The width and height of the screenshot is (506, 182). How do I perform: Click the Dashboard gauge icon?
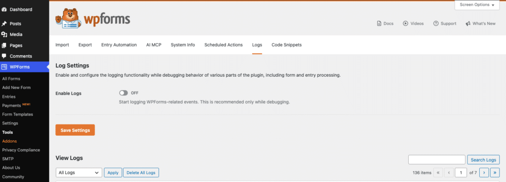click(4, 10)
